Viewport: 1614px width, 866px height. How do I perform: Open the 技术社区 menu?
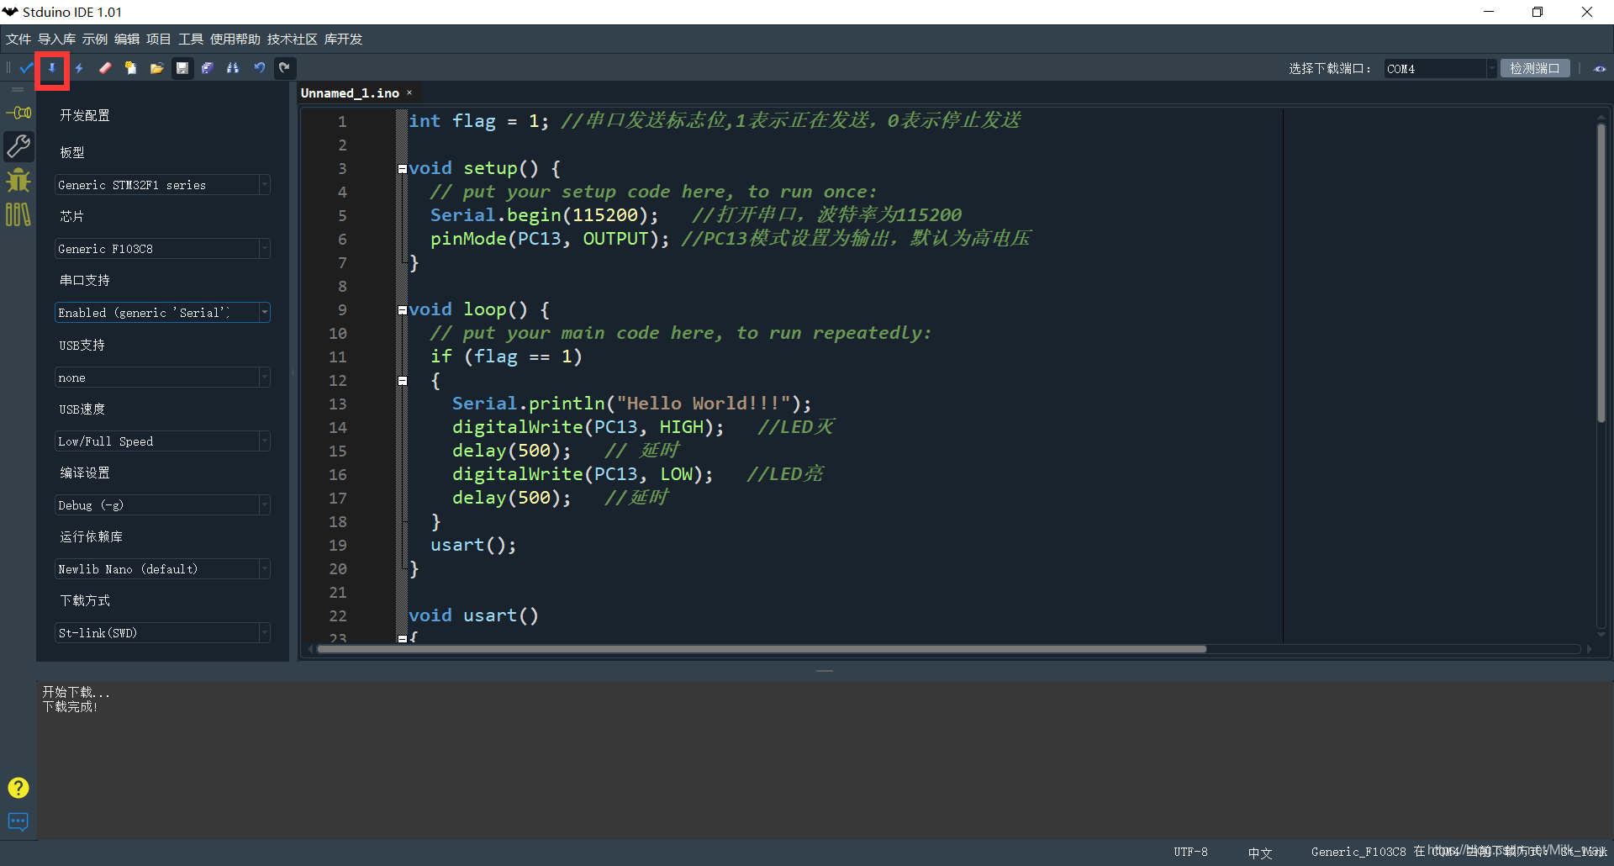tap(293, 40)
